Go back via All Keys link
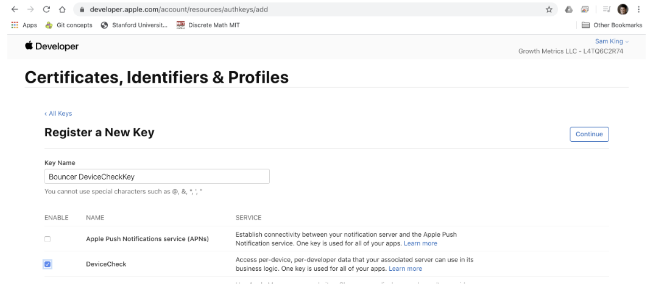This screenshot has width=653, height=286. pyautogui.click(x=58, y=113)
